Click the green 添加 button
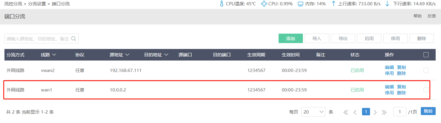The image size is (441, 123). click(290, 39)
